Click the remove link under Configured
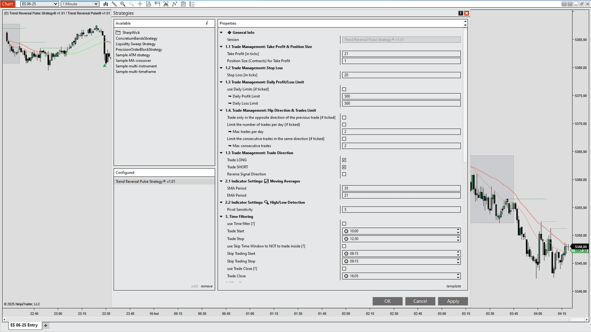Screen dimensions: 591x332 [207, 286]
